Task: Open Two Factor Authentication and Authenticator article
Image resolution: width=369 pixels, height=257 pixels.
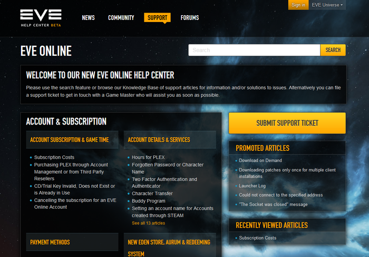Action: pyautogui.click(x=164, y=182)
